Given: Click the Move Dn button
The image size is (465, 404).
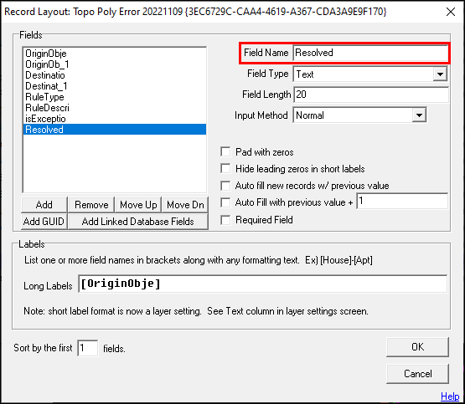Looking at the screenshot, I should [185, 205].
